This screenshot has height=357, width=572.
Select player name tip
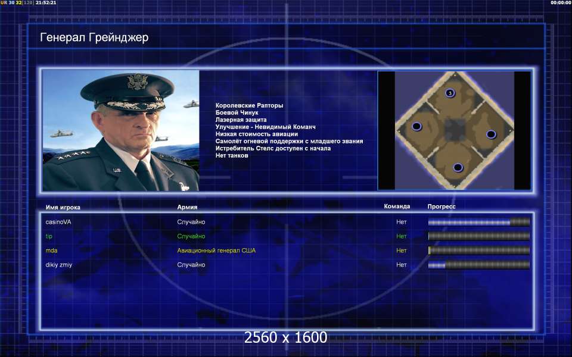click(49, 236)
